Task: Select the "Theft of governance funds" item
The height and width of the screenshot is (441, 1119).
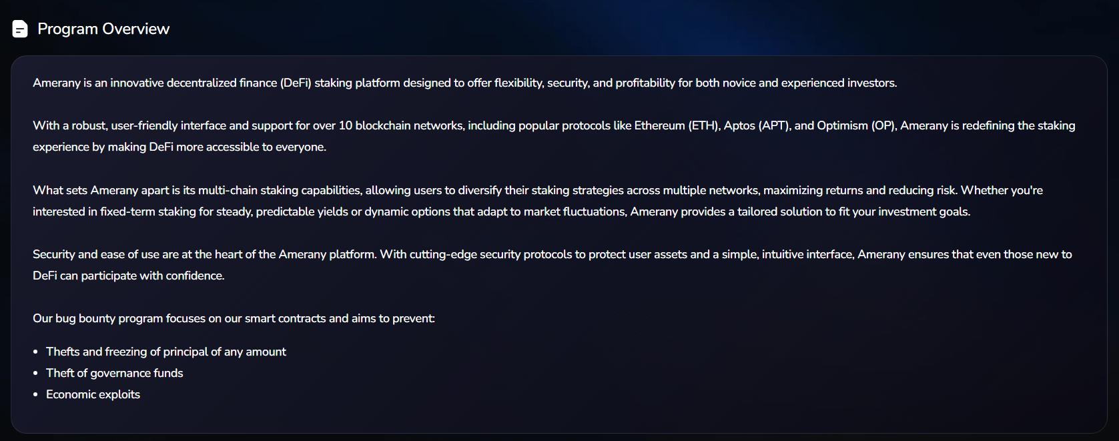Action: pos(114,373)
